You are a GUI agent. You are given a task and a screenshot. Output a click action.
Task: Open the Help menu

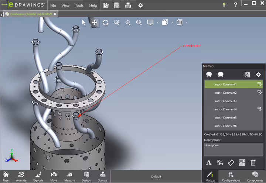click(93, 6)
